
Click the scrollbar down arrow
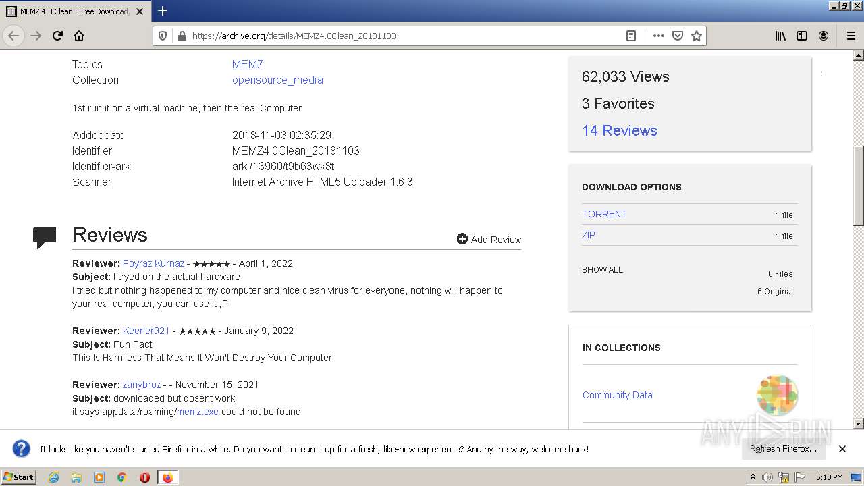point(859,424)
